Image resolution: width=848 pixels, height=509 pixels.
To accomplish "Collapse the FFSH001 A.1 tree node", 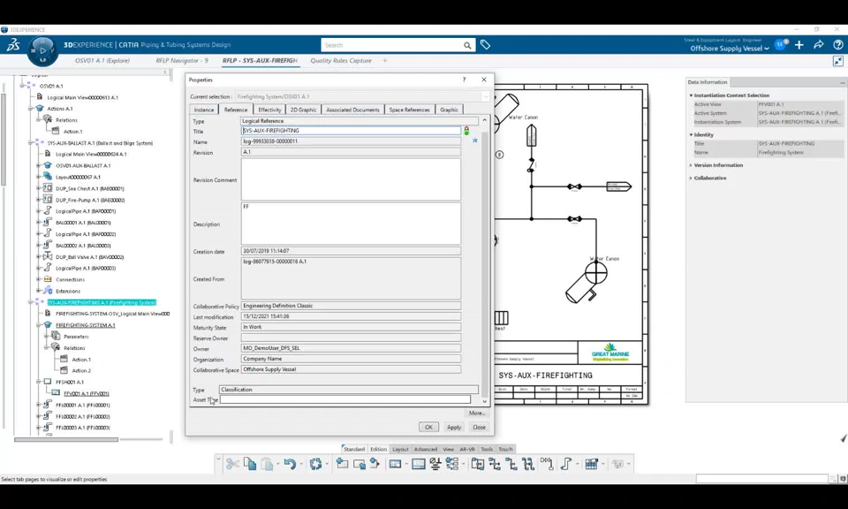I will pyautogui.click(x=38, y=382).
